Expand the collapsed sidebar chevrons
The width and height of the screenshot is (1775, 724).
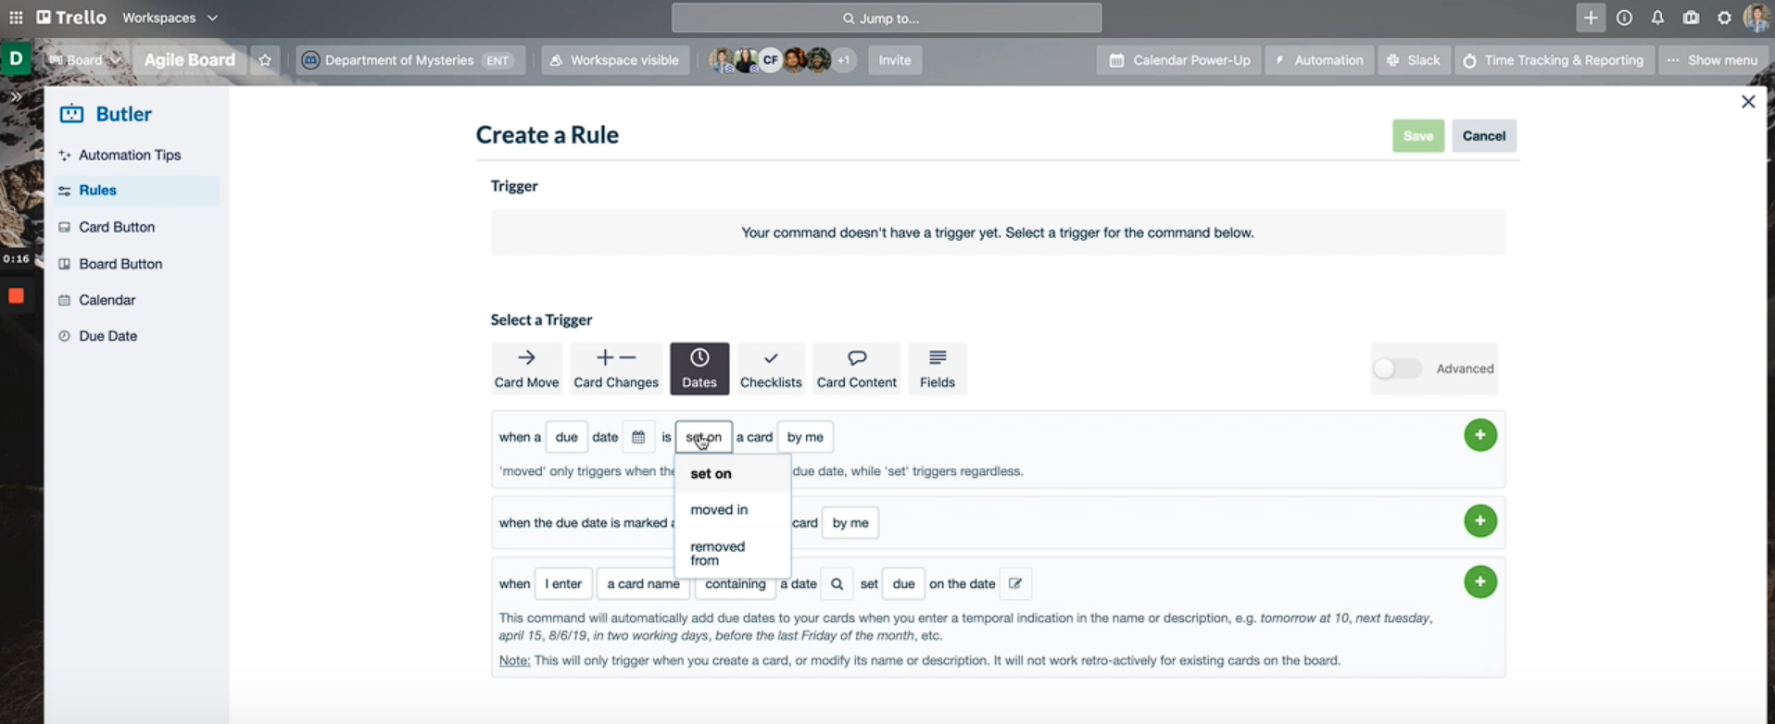pyautogui.click(x=16, y=97)
